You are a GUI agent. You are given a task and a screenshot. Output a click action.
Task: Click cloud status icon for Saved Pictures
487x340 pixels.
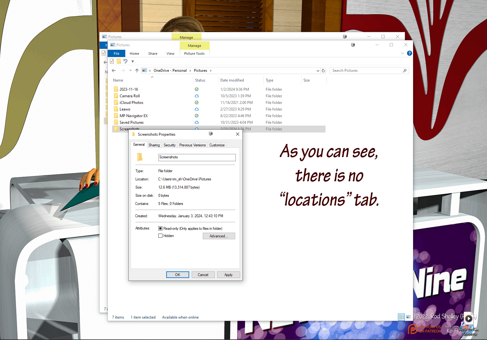pos(197,122)
